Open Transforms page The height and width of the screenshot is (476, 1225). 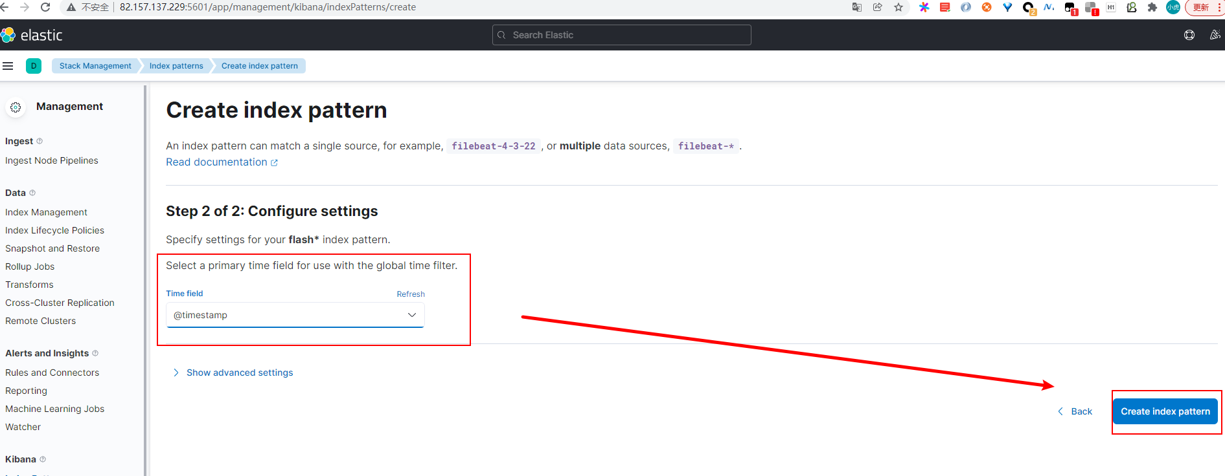click(29, 285)
